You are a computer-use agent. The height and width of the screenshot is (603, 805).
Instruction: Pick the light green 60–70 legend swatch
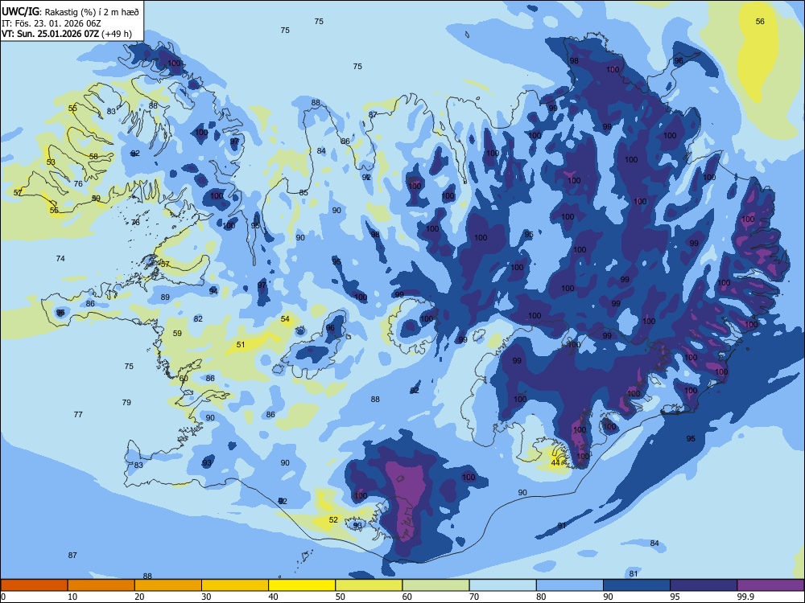point(436,585)
